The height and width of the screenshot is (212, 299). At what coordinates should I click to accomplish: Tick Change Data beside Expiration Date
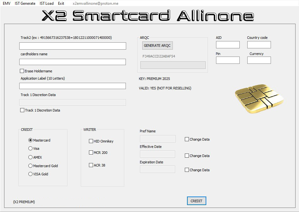tap(187, 170)
